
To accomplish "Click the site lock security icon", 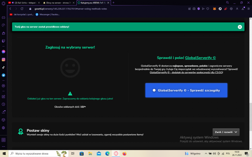I will click(30, 9).
